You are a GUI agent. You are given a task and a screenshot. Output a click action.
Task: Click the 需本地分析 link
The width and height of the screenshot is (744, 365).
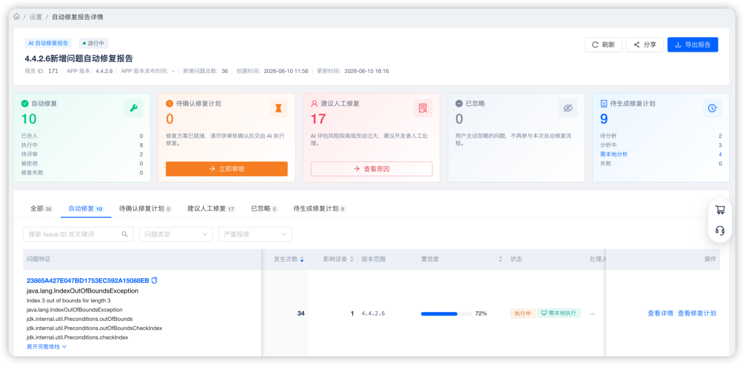(x=614, y=154)
